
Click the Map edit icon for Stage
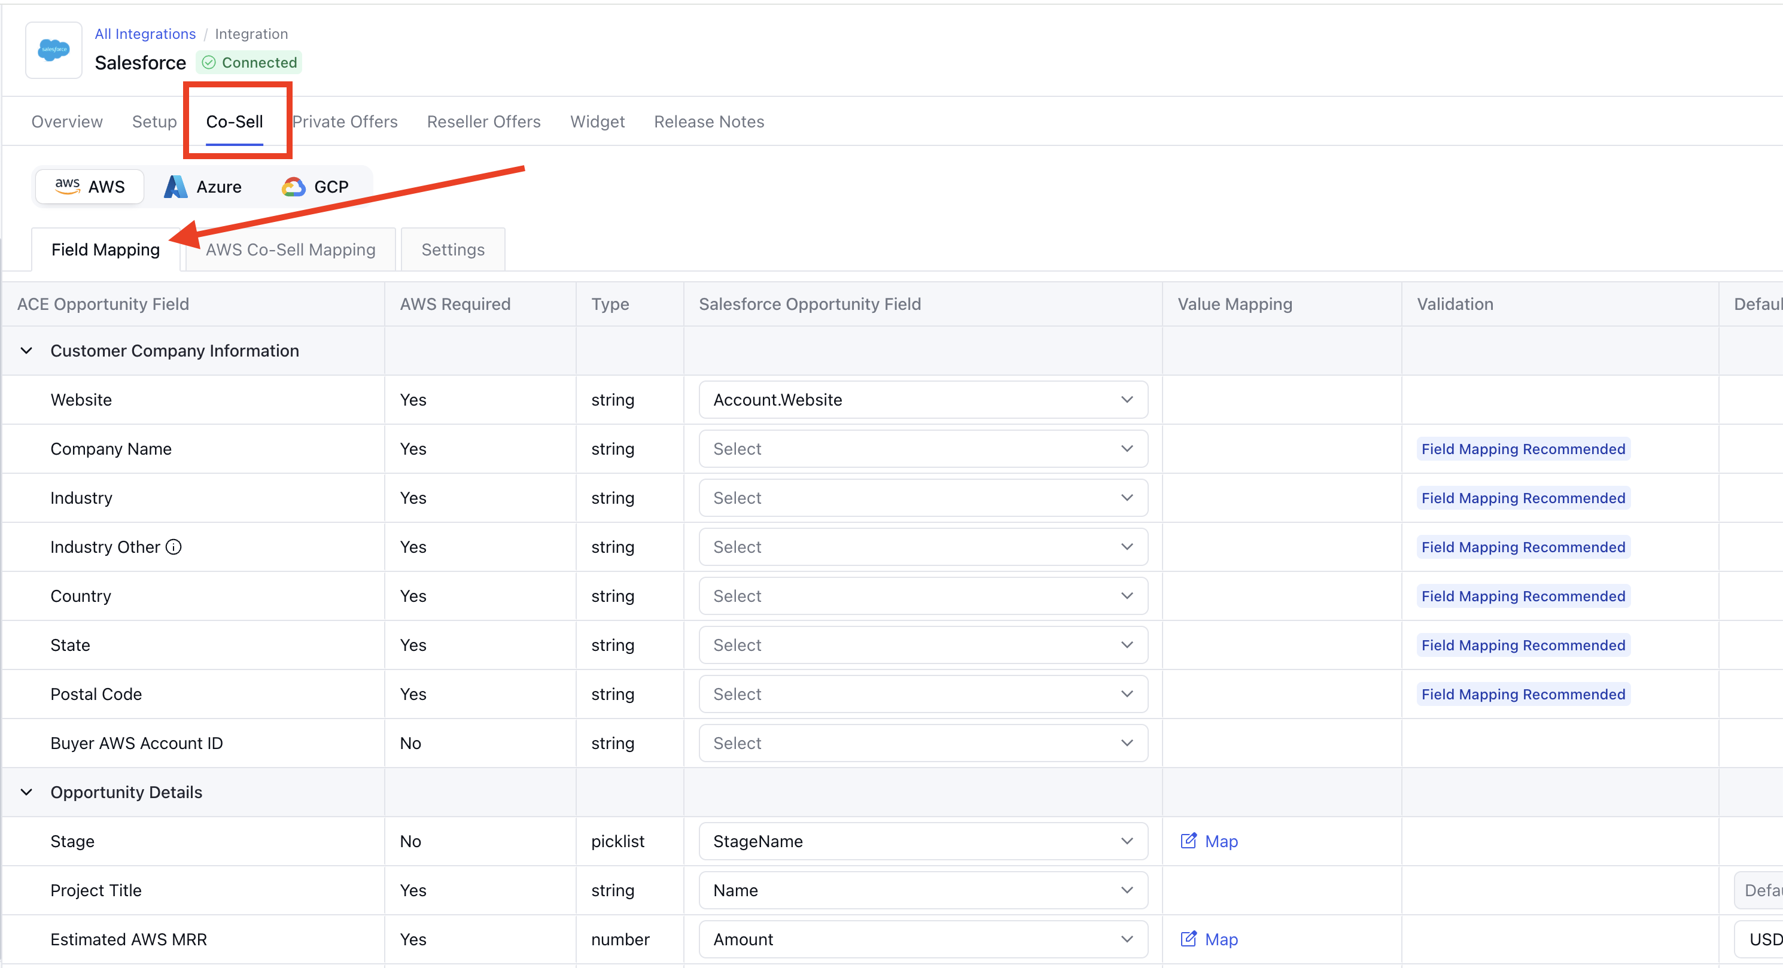(1188, 841)
